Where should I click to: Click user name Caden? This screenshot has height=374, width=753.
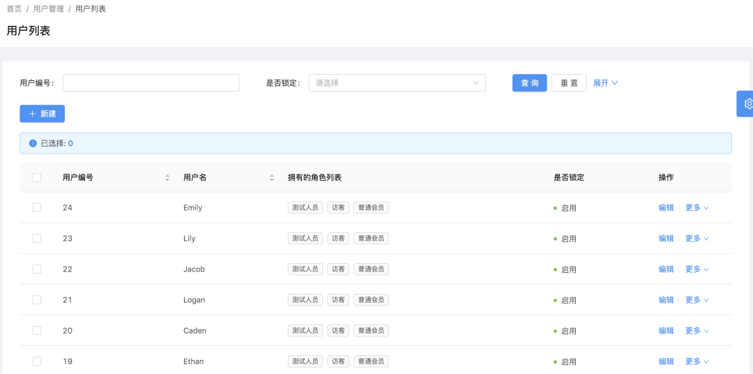(195, 331)
